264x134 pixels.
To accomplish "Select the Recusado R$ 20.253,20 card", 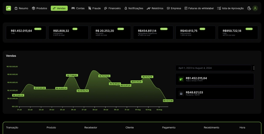I will tap(111, 33).
